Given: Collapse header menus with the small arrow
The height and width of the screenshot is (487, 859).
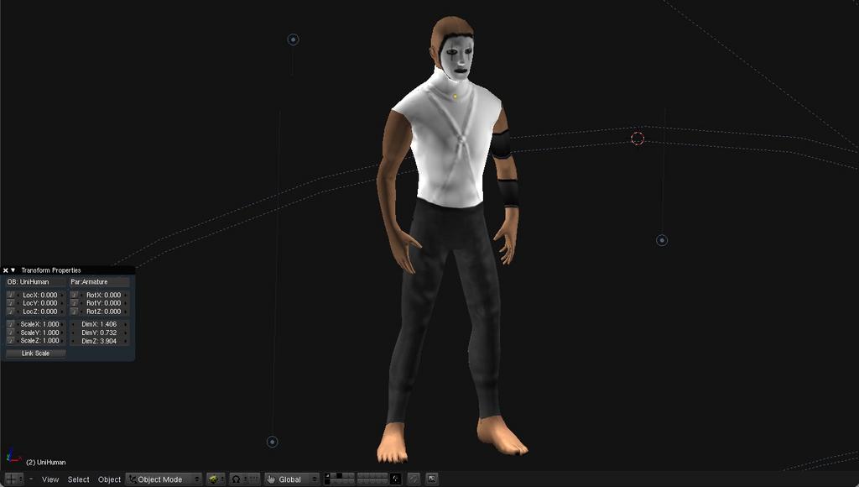Looking at the screenshot, I should 31,479.
